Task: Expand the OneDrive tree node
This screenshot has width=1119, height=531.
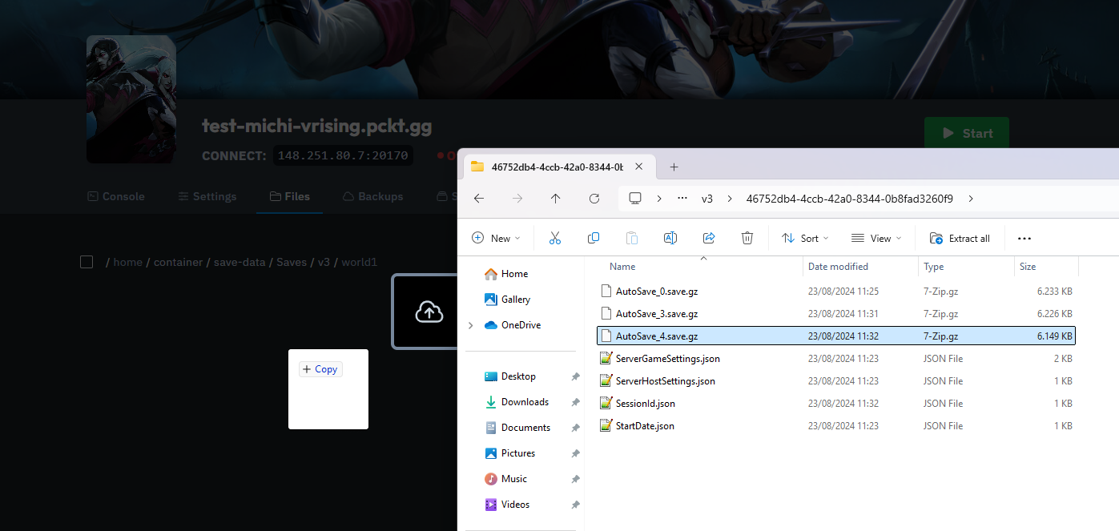Action: 471,325
